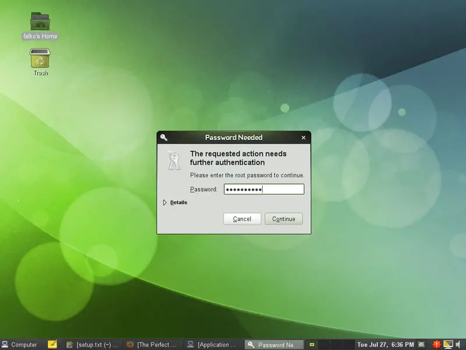Select the Trash icon on the desktop
Screen dimensions: 466x350
click(x=40, y=58)
